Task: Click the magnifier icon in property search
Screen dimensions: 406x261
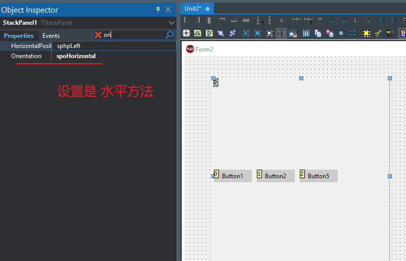Action: [x=169, y=35]
